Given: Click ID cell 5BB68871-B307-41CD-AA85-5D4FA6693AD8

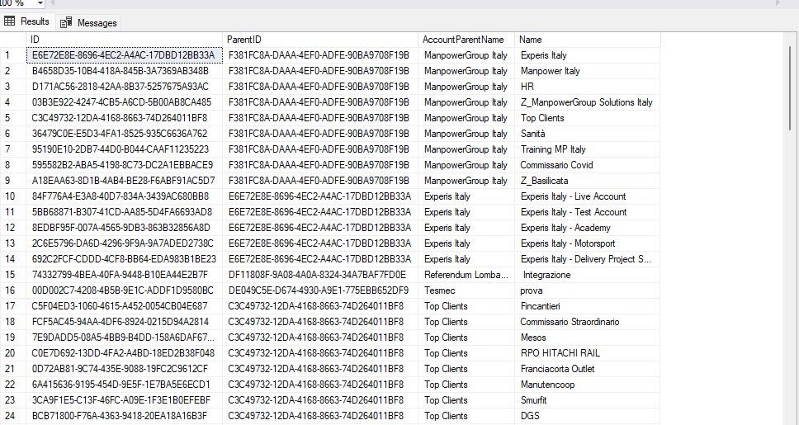Looking at the screenshot, I should (125, 212).
